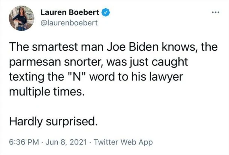Visit the @laurenboebert handle link
Screen dimensions: 229x155
tap(69, 23)
